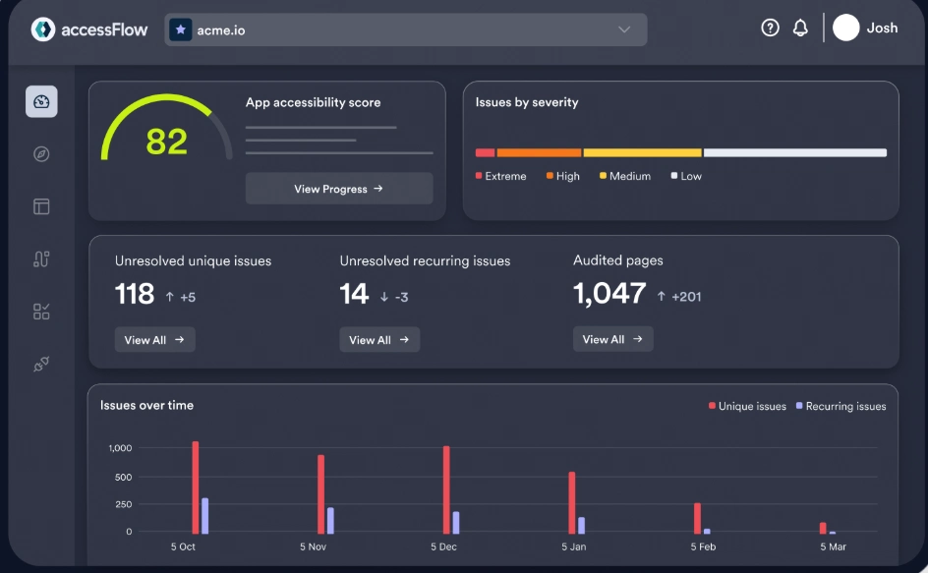Viewport: 928px width, 573px height.
Task: Click the red unique issues bar for 5 Nov
Action: click(320, 494)
